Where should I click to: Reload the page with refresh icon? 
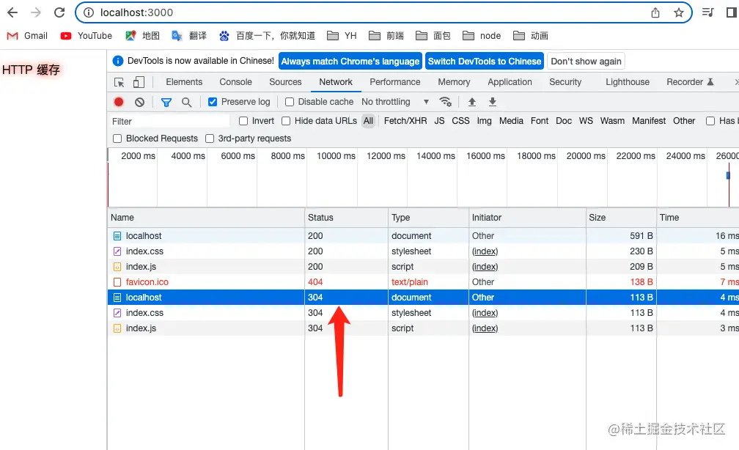59,12
